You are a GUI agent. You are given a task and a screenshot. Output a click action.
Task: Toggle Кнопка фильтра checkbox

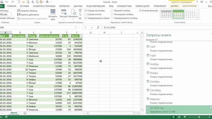[140, 10]
